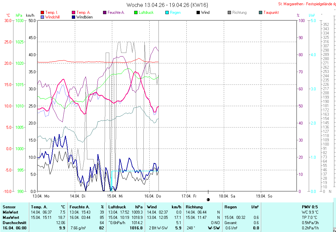Click the 15.04. Mi date label on the axis
The width and height of the screenshot is (336, 232).
[116, 196]
